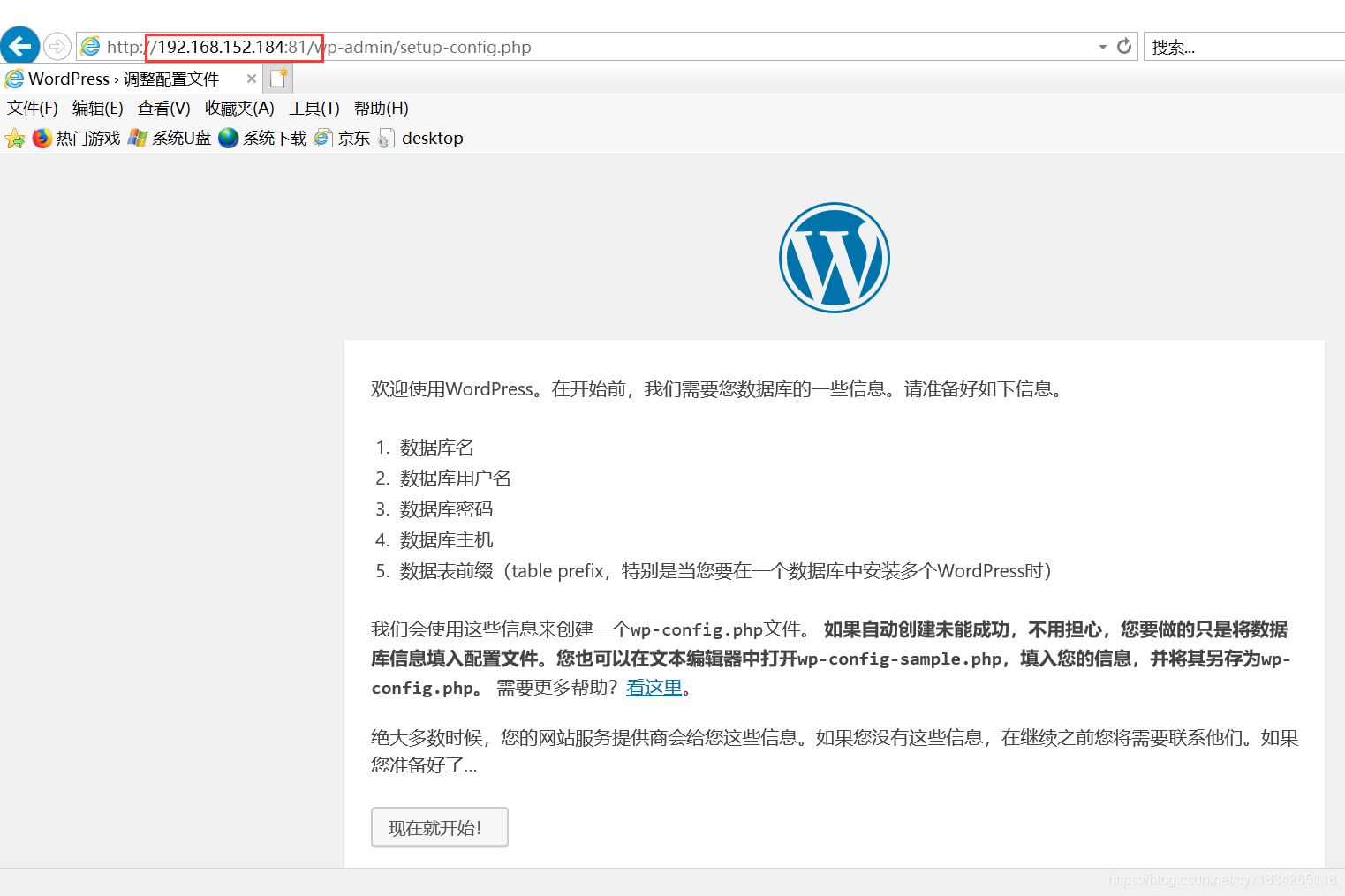1345x896 pixels.
Task: Click the page icon beside desktop
Action: (x=386, y=139)
